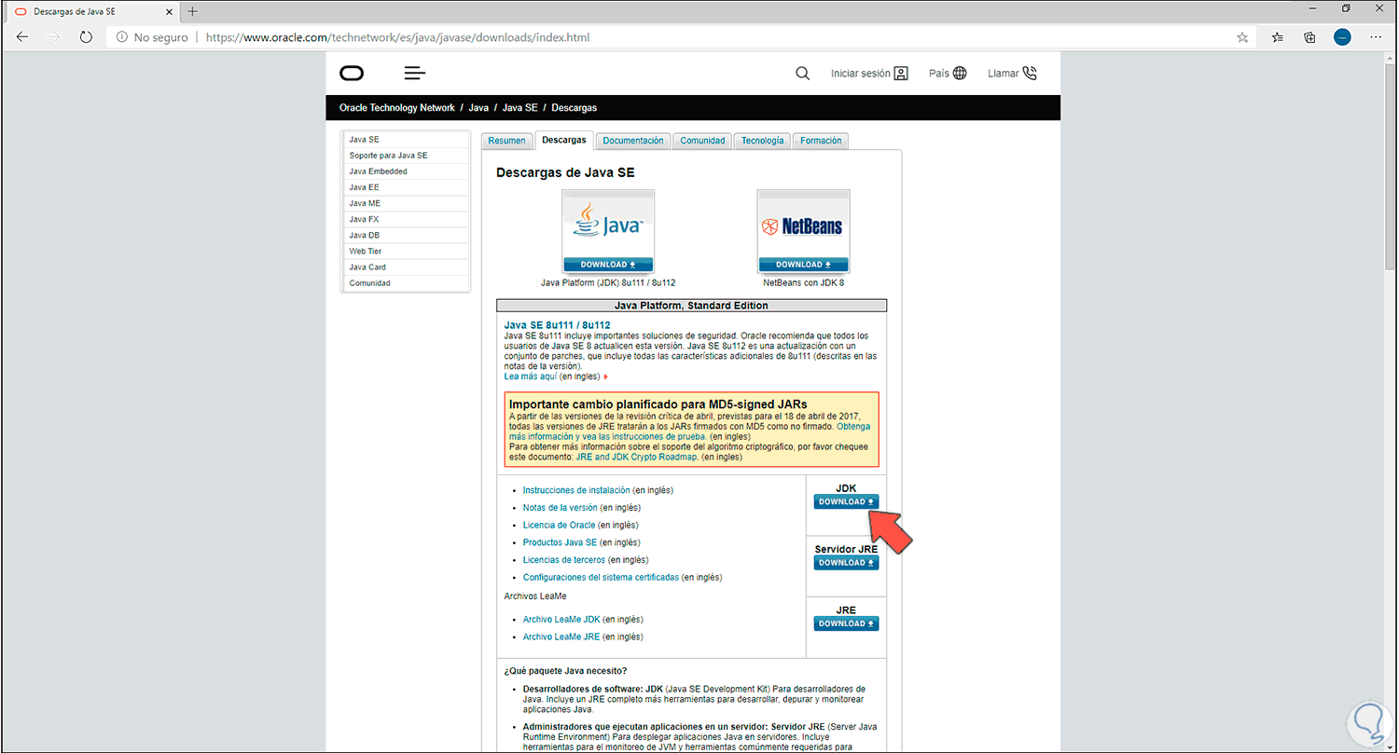Switch to the Documentación tab
Viewport: 1399px width, 753px height.
(x=633, y=141)
